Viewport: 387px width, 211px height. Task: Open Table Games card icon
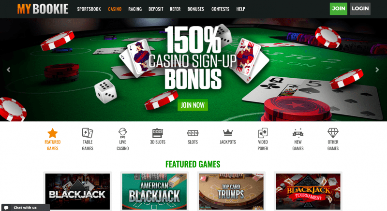tap(88, 133)
